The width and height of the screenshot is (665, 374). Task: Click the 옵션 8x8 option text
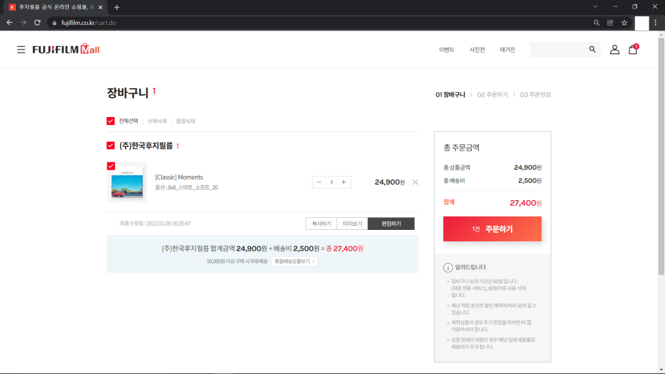[x=187, y=187]
